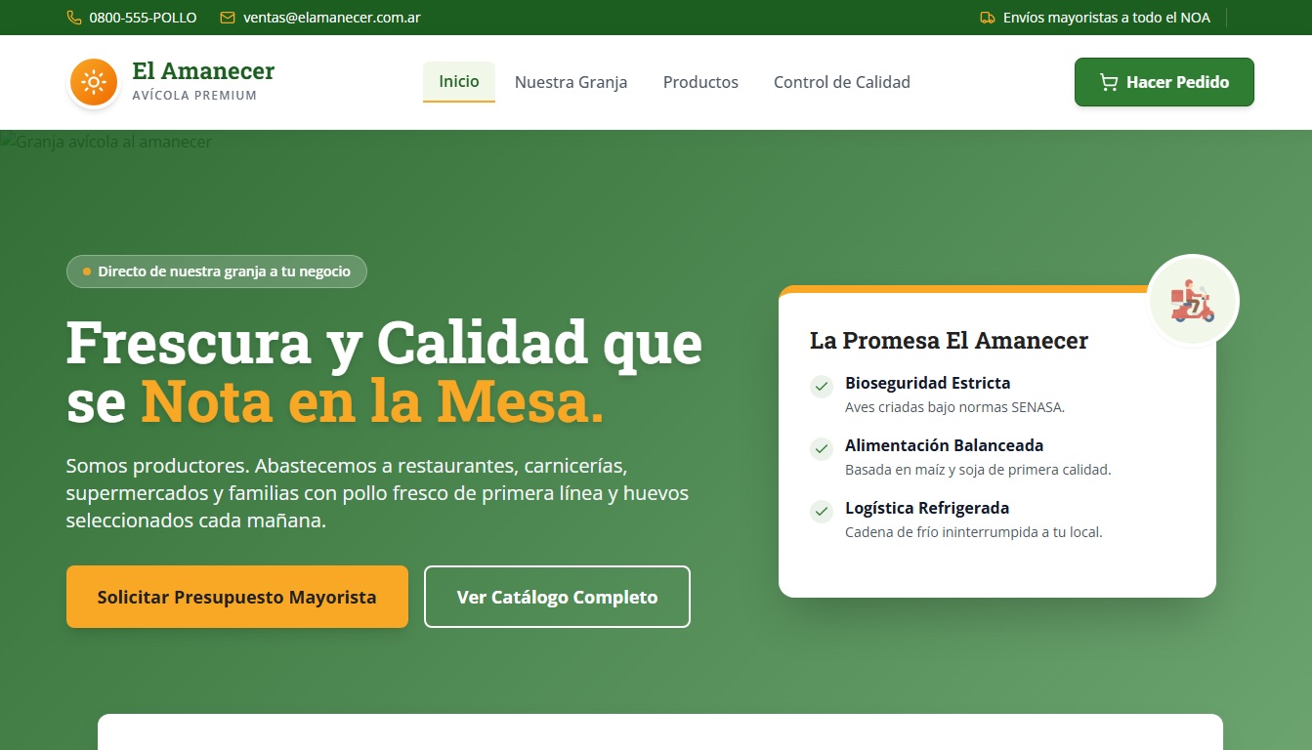Click 'Directo de nuestra granja a tu negocio' badge

[x=217, y=271]
